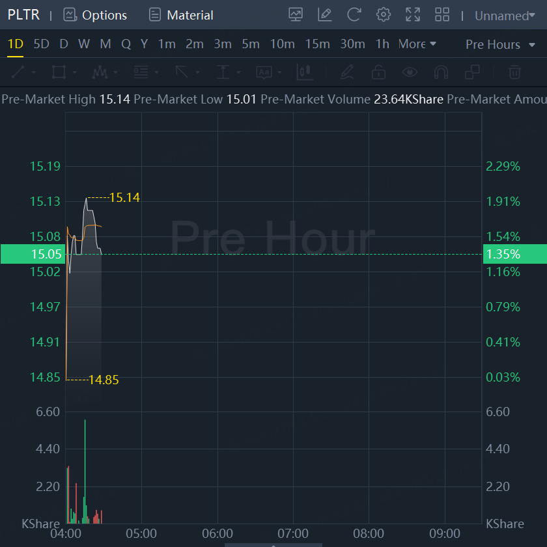Expand the wave pattern tool arrow
This screenshot has height=547, width=547.
(x=115, y=72)
